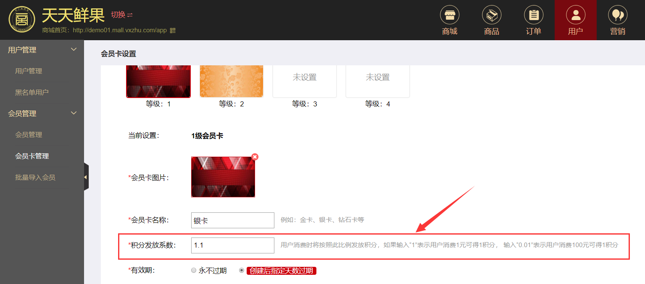Collapse the 用户管理 sidebar section

click(74, 50)
